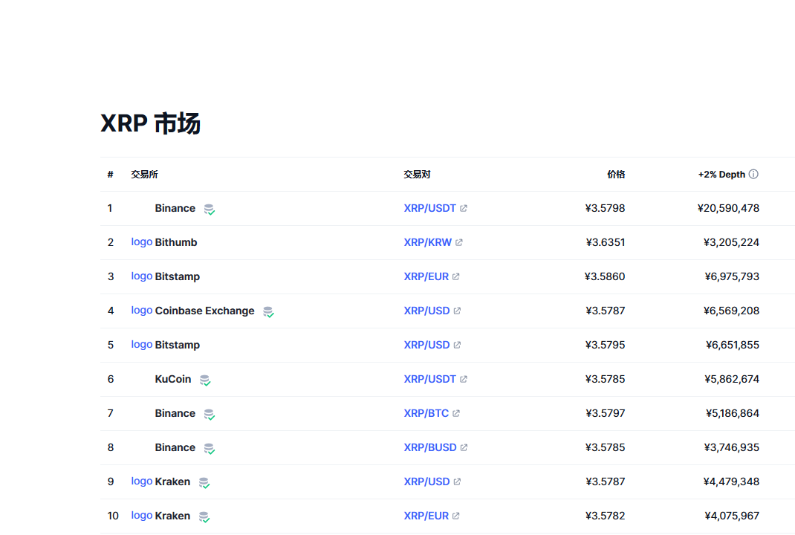Viewport: 795px width, 535px height.
Task: Click the XRP 市场 heading
Action: coord(151,123)
